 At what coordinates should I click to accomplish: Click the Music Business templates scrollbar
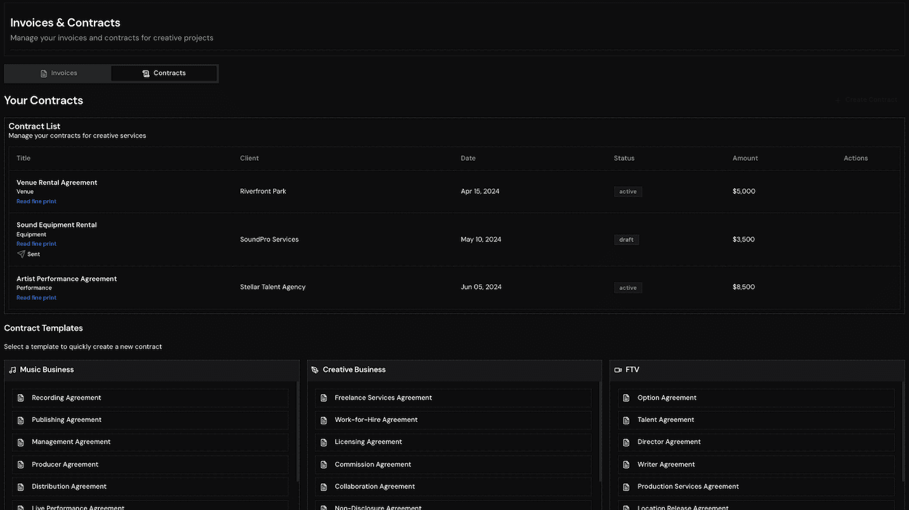[x=297, y=431]
